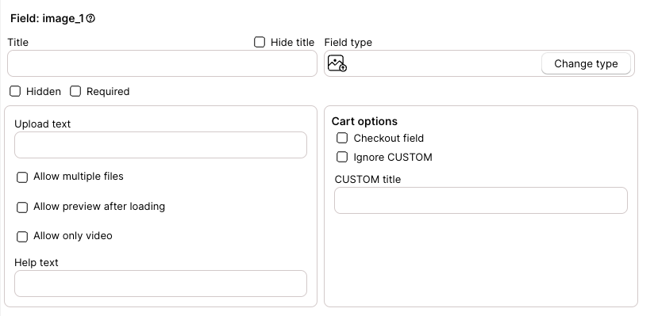Tick the Hidden checkbox
The image size is (658, 316).
(15, 91)
